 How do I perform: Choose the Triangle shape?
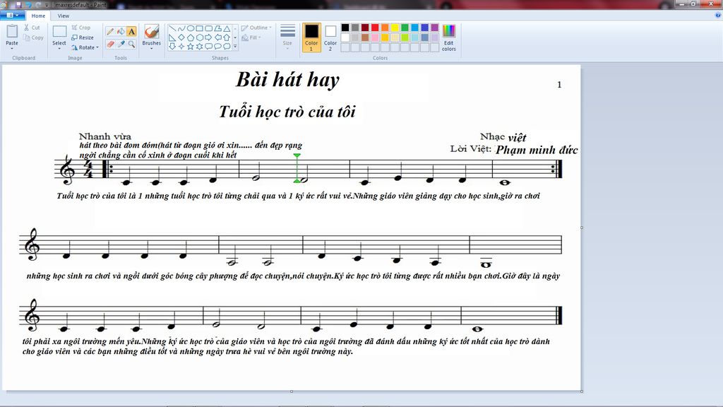[227, 28]
